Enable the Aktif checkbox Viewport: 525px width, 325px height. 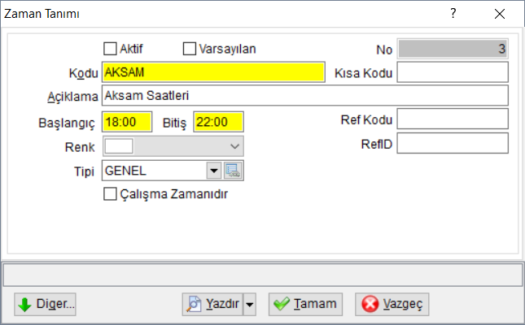(x=110, y=49)
